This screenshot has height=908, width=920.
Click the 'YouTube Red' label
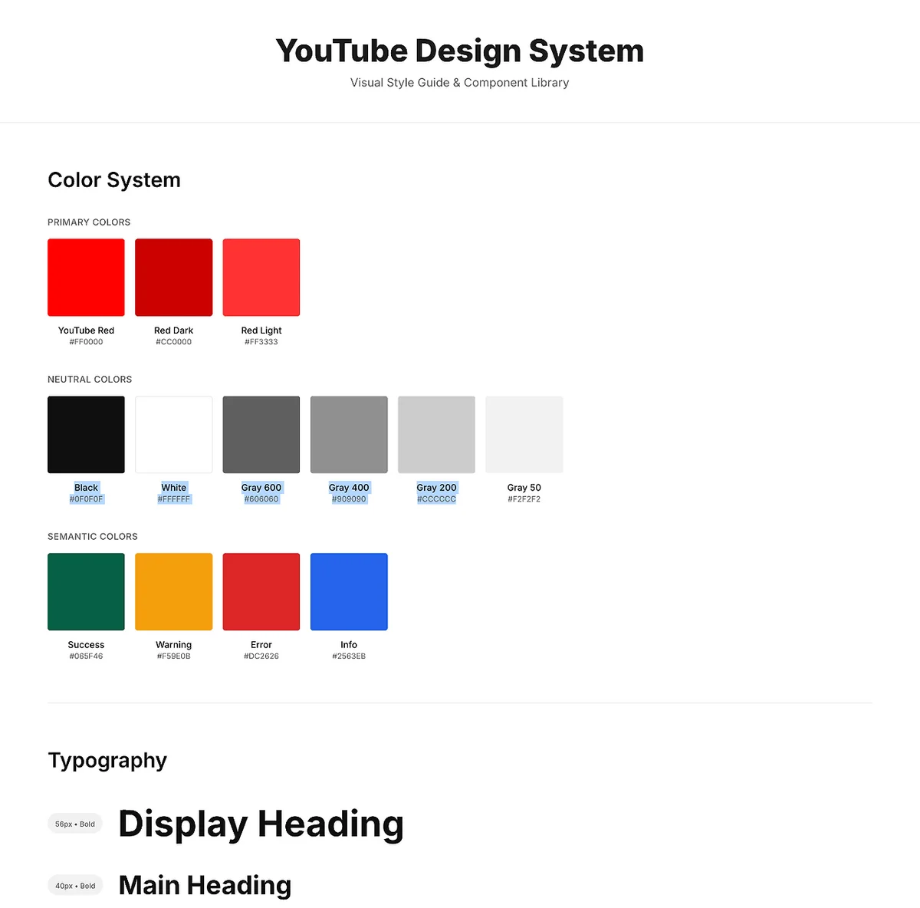coord(86,331)
